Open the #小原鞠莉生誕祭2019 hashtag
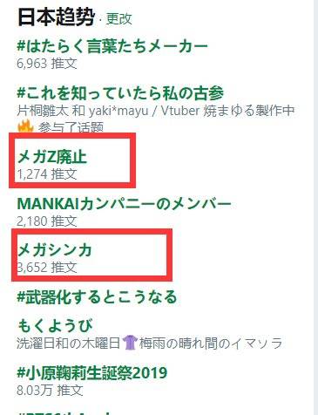The height and width of the screenshot is (415, 318). (x=92, y=373)
